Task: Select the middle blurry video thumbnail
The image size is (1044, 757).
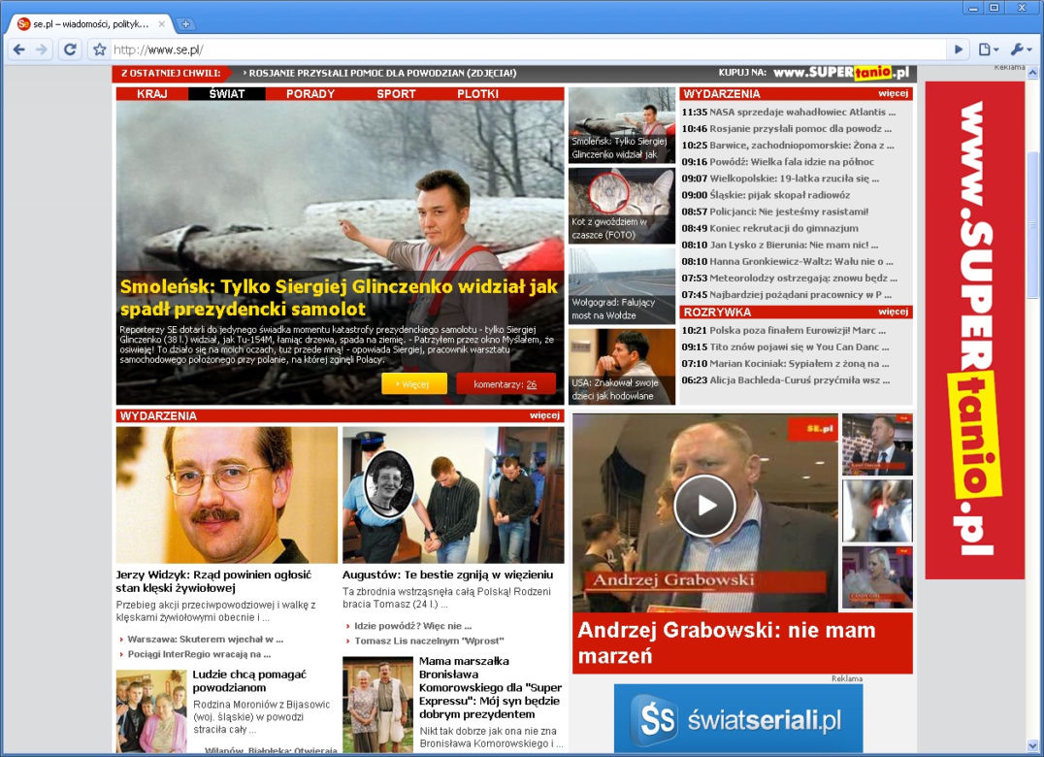Action: click(877, 510)
